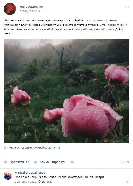This screenshot has width=133, height=186.
Task: Open the Республика Крым map location link
Action: tap(47, 148)
